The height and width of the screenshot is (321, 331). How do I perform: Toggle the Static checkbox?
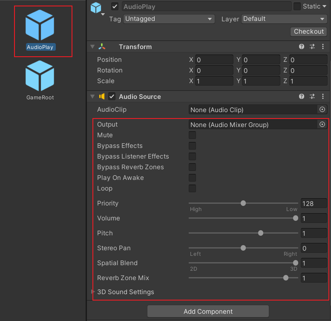pos(297,6)
